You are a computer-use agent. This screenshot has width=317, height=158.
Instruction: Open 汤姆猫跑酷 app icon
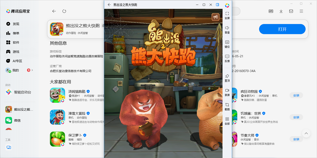[57, 95]
